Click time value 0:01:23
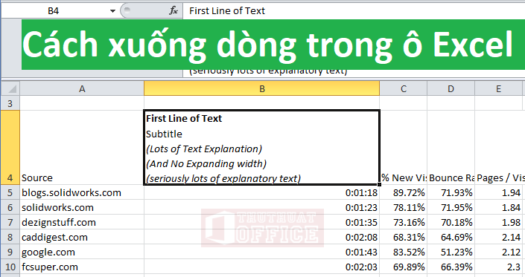This screenshot has height=277, width=525. click(262, 207)
